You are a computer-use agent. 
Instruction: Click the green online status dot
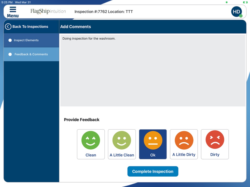click(x=241, y=16)
